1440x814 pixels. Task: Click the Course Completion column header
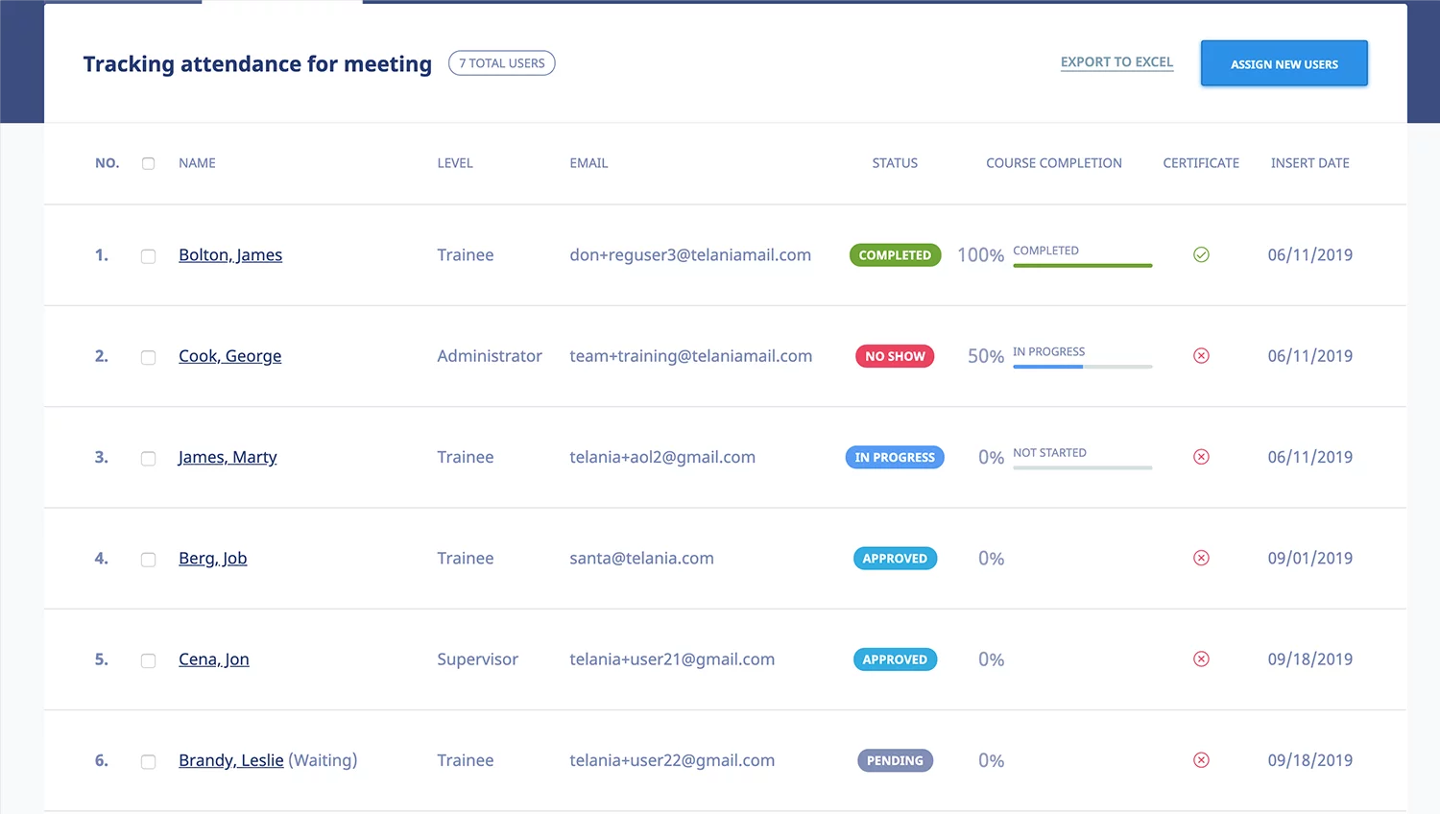point(1054,163)
